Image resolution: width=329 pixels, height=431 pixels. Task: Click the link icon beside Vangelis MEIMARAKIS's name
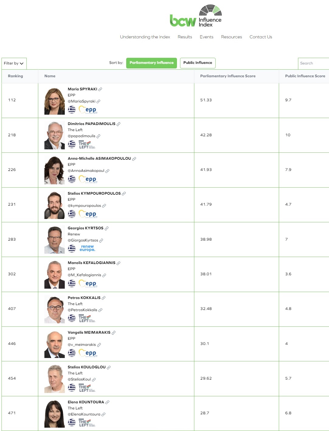point(113,332)
